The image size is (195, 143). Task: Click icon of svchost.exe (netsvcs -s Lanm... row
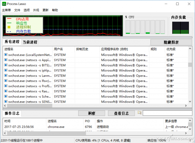(6, 75)
